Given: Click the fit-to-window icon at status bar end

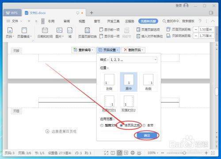Looking at the screenshot, I should [213, 153].
